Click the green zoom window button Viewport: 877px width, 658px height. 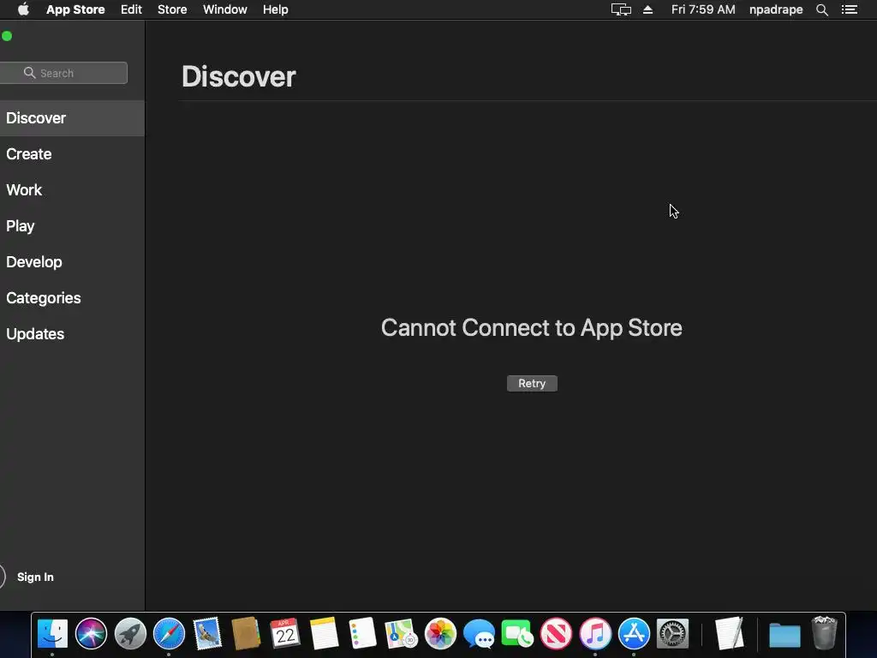[x=7, y=36]
